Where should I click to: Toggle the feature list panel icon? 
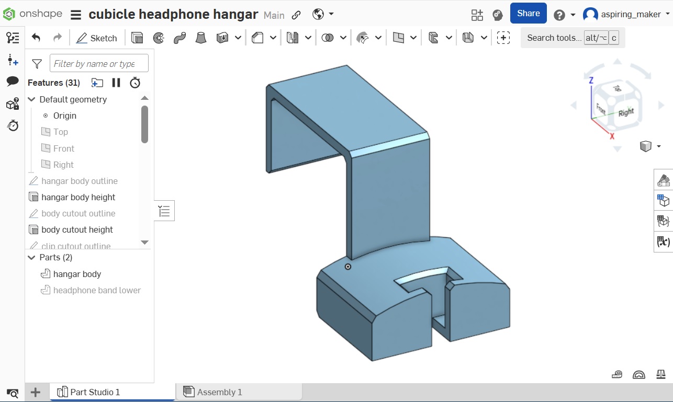point(13,38)
